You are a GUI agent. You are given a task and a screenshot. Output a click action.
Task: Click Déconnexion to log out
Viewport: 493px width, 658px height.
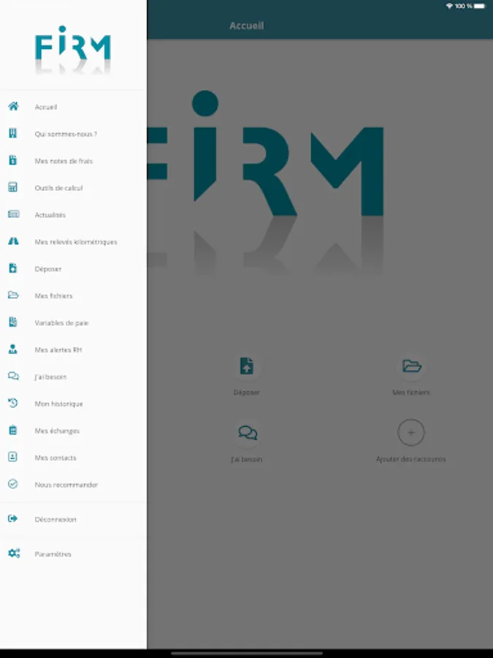point(73,519)
